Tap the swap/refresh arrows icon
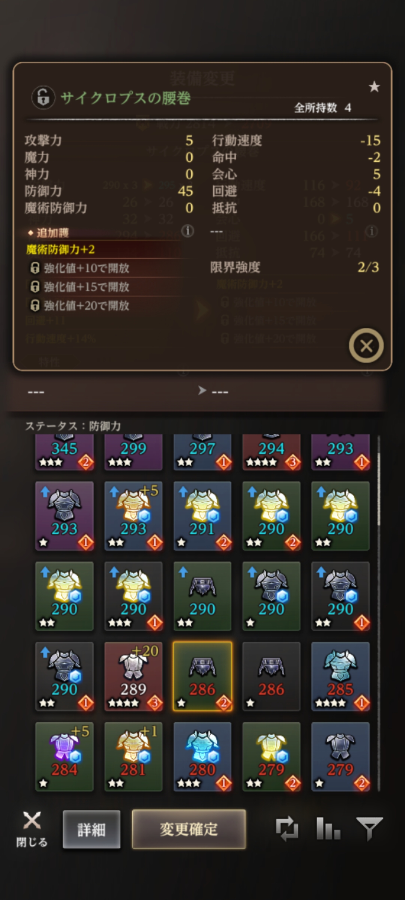The image size is (405, 900). 287,828
